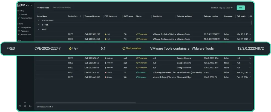The image size is (271, 112).
Task: Click the sort arrow on Device Na... column
Action: pos(80,16)
